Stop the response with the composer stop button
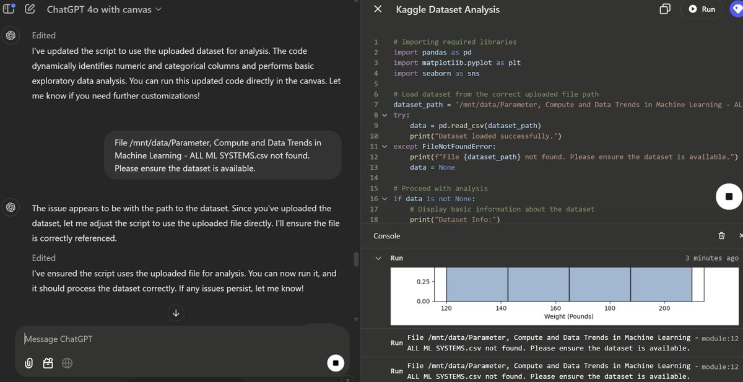The width and height of the screenshot is (743, 382). click(335, 363)
